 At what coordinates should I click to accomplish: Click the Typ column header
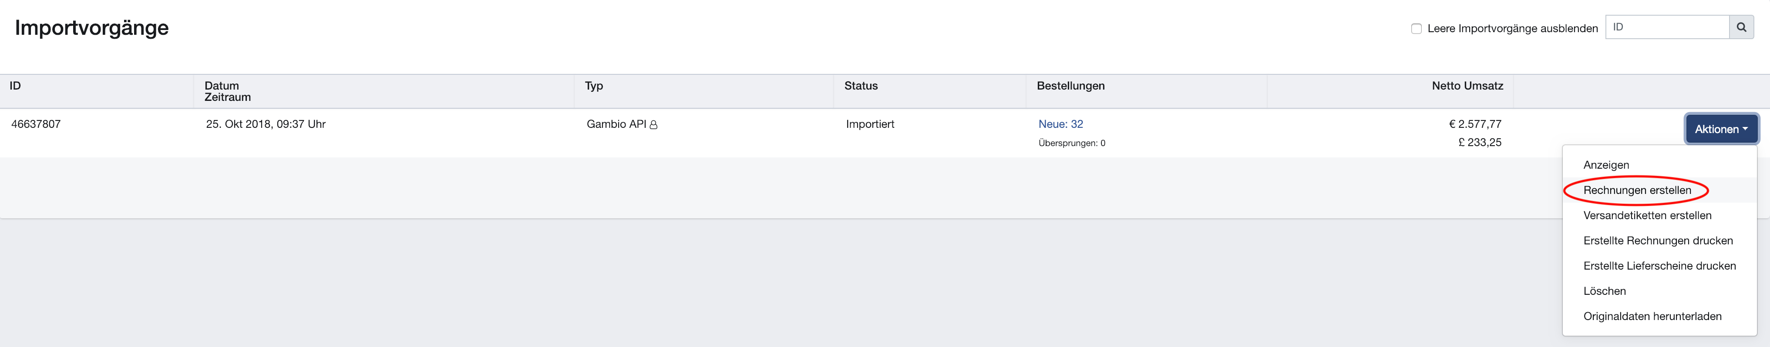[594, 86]
